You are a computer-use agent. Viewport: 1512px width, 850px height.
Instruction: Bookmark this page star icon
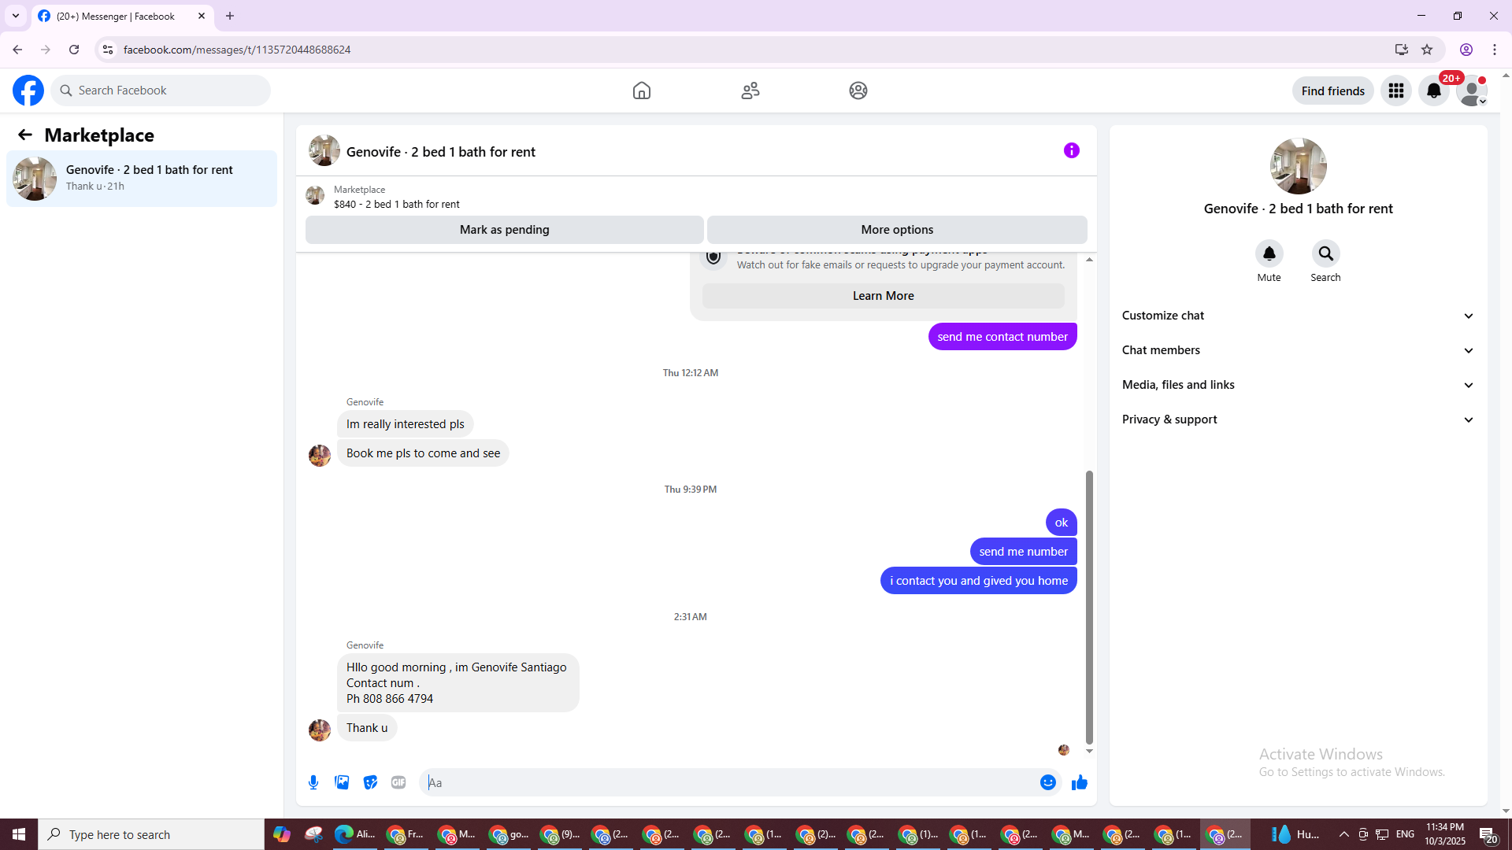click(1427, 50)
